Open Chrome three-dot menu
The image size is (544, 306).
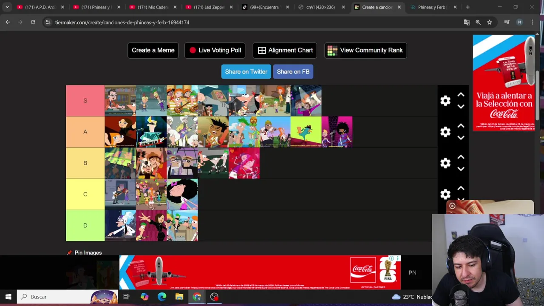click(532, 22)
